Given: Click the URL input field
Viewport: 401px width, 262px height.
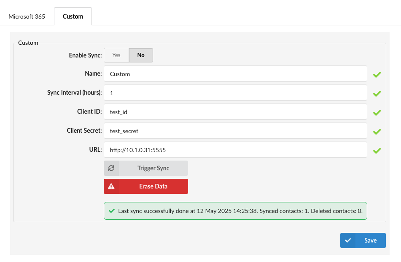Looking at the screenshot, I should pyautogui.click(x=235, y=150).
